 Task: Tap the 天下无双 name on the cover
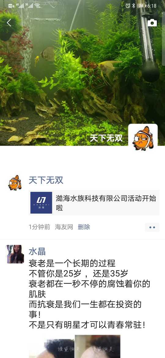pos(106,138)
